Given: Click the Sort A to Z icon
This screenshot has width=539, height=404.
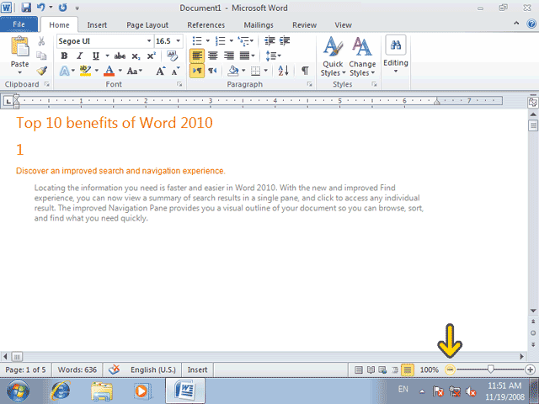Looking at the screenshot, I should [x=283, y=71].
